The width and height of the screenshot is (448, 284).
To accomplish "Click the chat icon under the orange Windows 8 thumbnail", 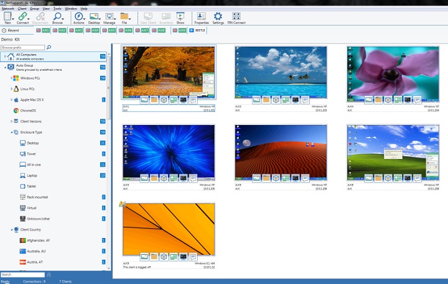I will 193,257.
